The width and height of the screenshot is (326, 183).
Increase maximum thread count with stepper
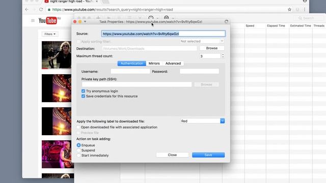(x=223, y=55)
